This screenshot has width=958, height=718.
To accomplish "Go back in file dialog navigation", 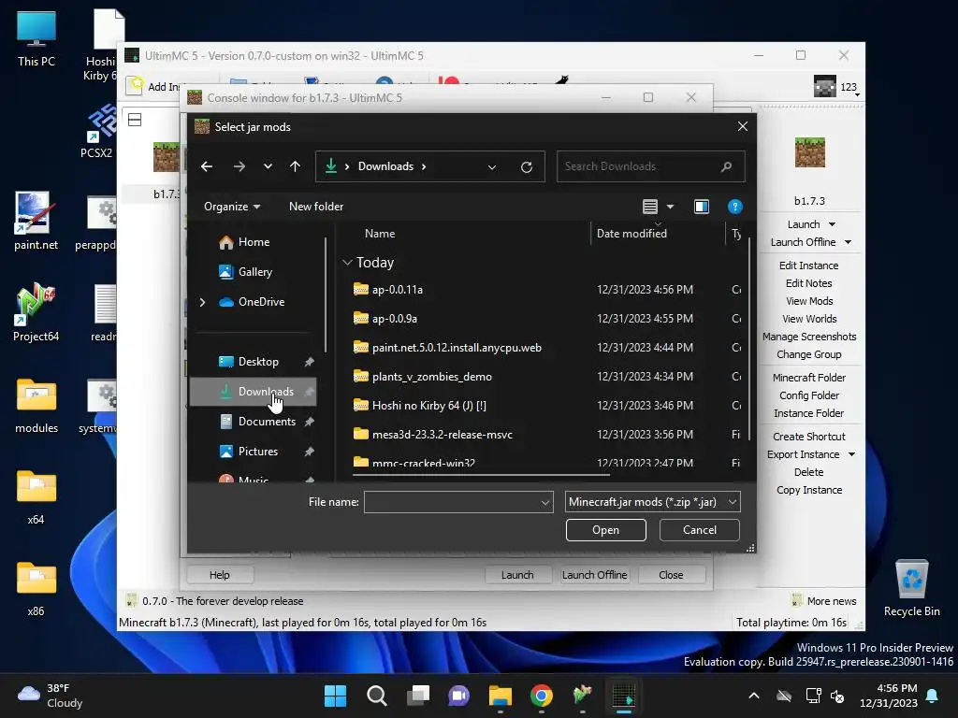I will (x=207, y=166).
